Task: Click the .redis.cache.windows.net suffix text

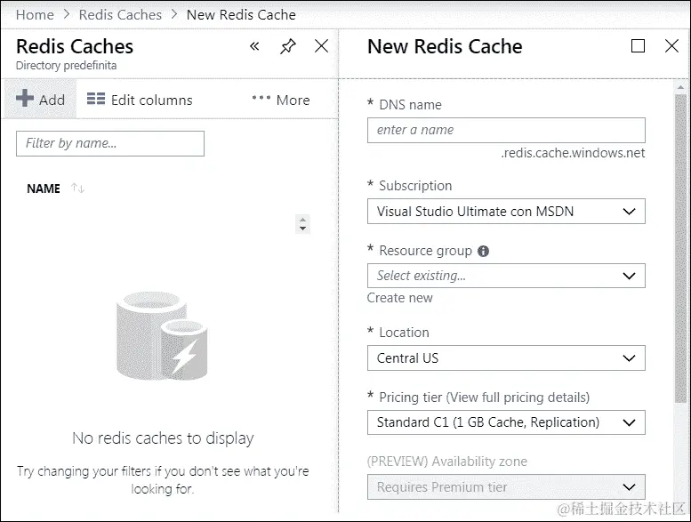Action: pos(573,153)
